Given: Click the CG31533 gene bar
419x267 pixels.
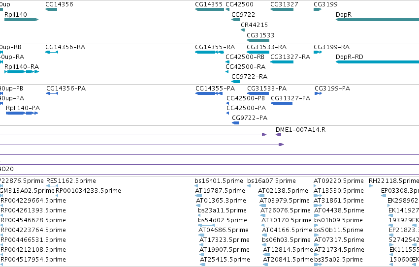Looking at the screenshot, I should point(258,40).
